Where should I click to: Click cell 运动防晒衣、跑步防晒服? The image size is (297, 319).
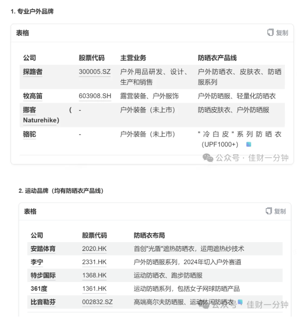click(x=168, y=275)
